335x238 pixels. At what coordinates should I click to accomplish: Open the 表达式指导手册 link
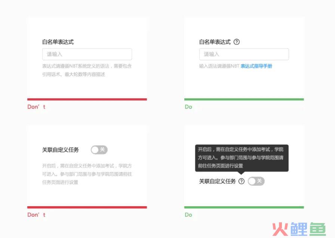pyautogui.click(x=256, y=66)
